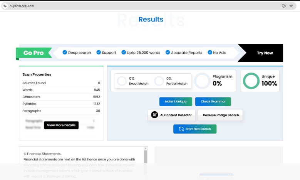Click the scrollbar thumb of the text results box
This screenshot has height=180, width=300.
146,157
